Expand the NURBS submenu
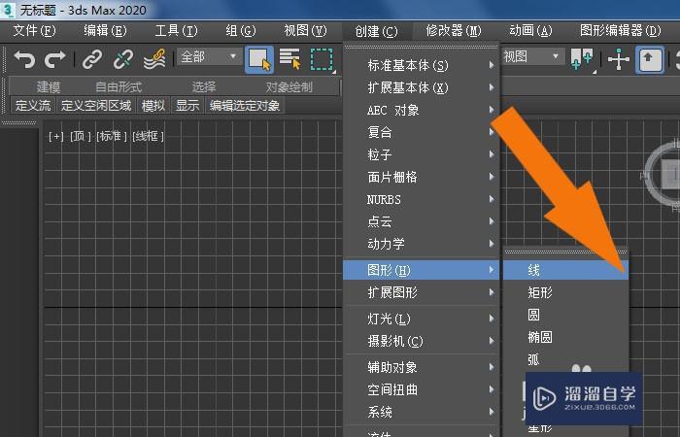Viewport: 680px width, 437px height. tap(422, 199)
